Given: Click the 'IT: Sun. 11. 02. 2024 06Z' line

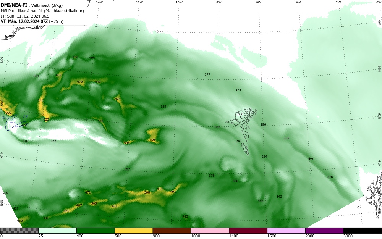Looking at the screenshot, I should (24, 16).
